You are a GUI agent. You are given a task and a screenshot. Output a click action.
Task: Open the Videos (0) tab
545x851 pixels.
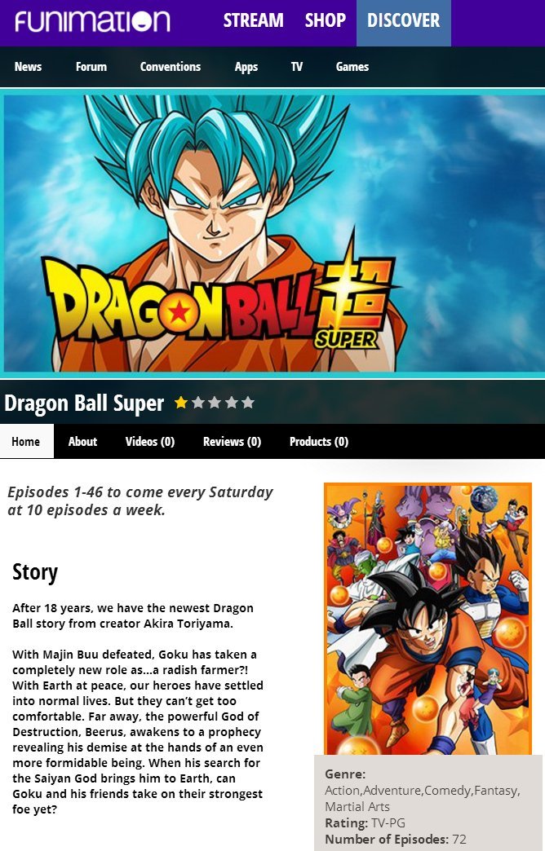coord(150,441)
